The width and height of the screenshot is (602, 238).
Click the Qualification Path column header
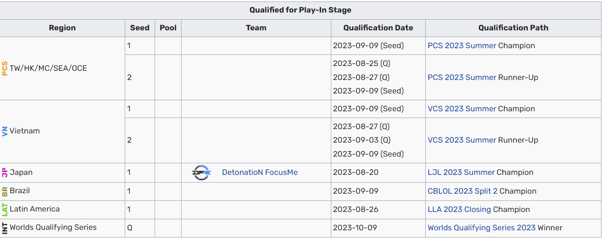pyautogui.click(x=513, y=28)
